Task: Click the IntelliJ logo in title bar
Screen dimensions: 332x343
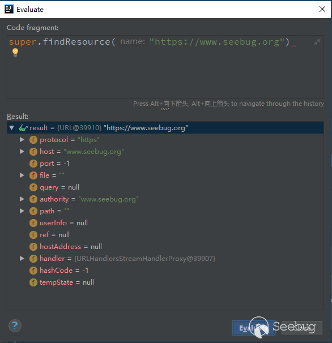Action: (9, 9)
